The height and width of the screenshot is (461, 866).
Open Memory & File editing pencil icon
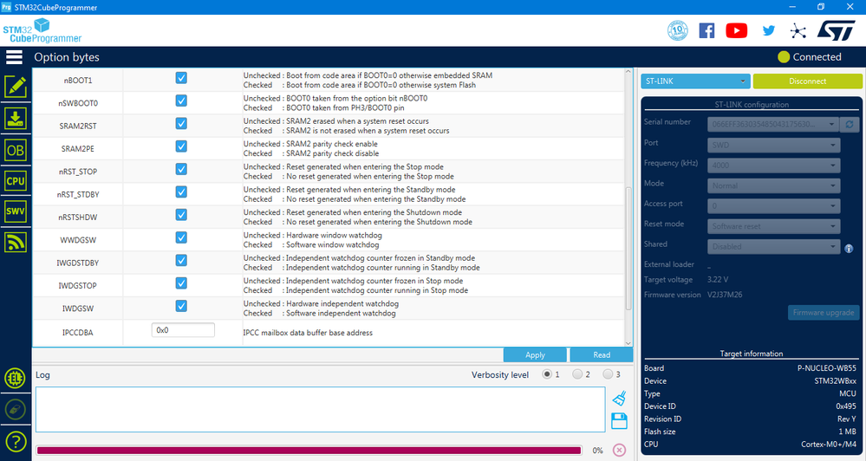click(x=16, y=87)
